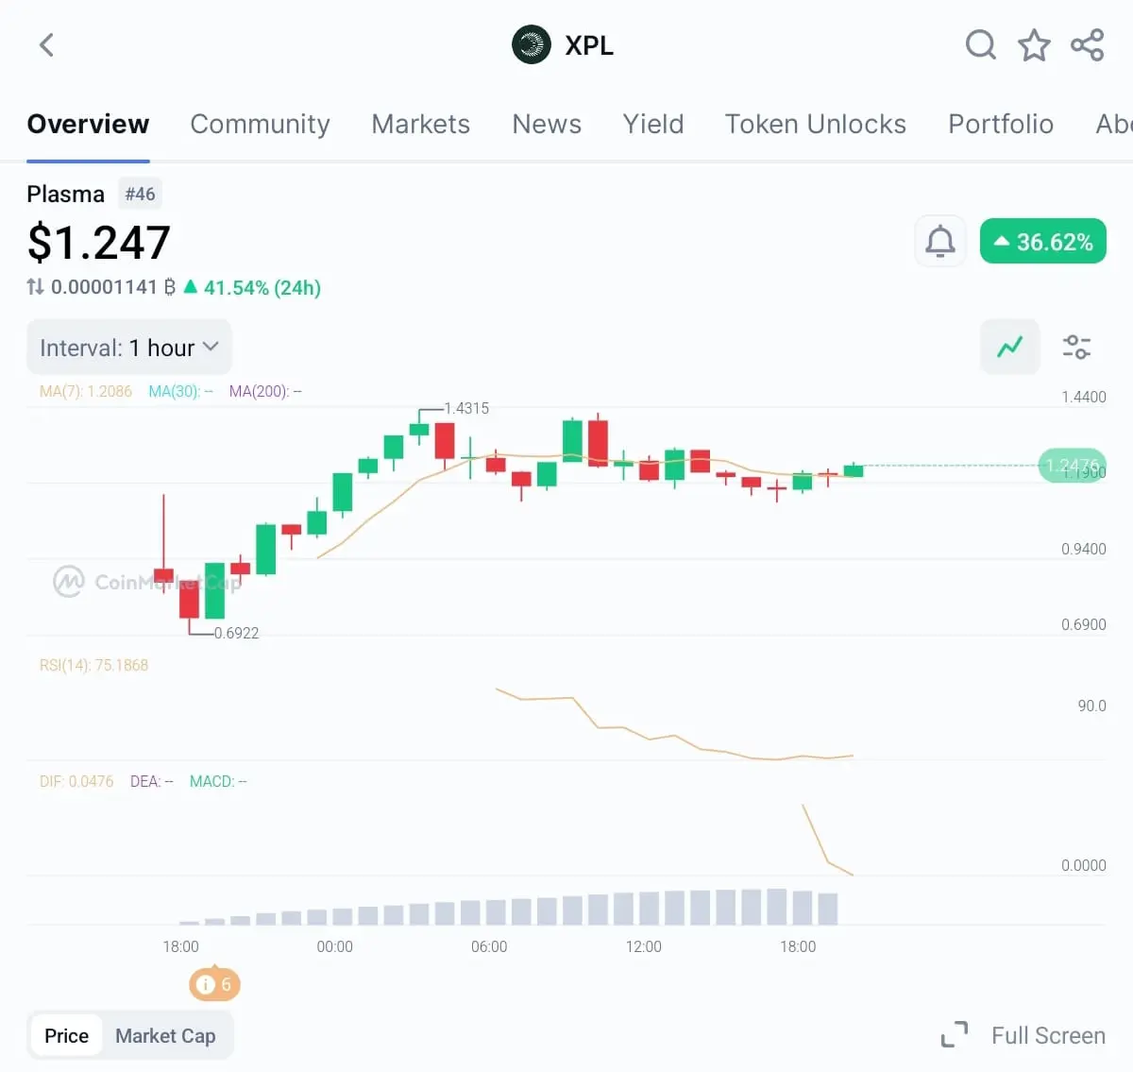Viewport: 1133px width, 1072px height.
Task: Open search with magnifier icon
Action: 980,44
